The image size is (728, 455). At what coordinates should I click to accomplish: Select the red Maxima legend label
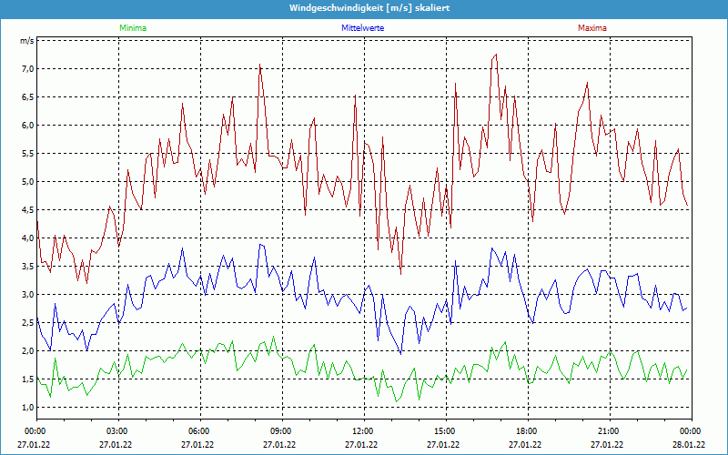[x=591, y=28]
